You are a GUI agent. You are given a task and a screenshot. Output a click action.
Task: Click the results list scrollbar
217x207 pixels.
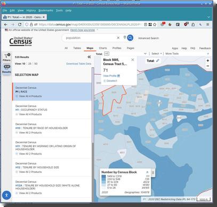pos(93,105)
